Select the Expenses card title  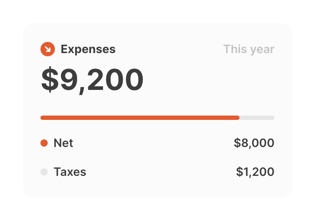coord(88,49)
